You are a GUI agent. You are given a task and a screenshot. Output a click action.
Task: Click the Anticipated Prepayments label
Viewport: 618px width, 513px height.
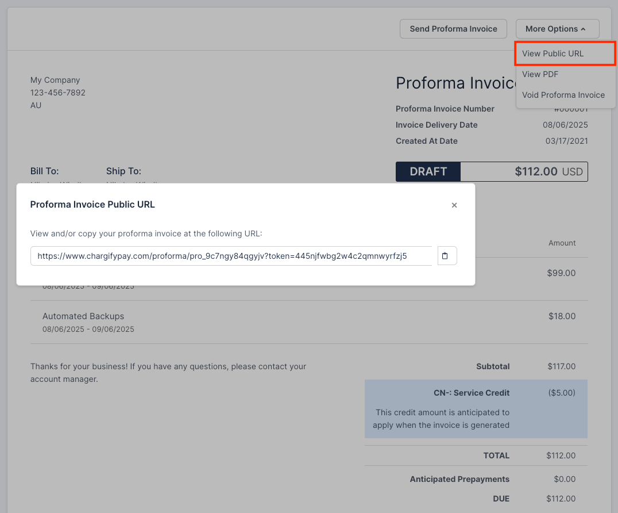point(459,479)
